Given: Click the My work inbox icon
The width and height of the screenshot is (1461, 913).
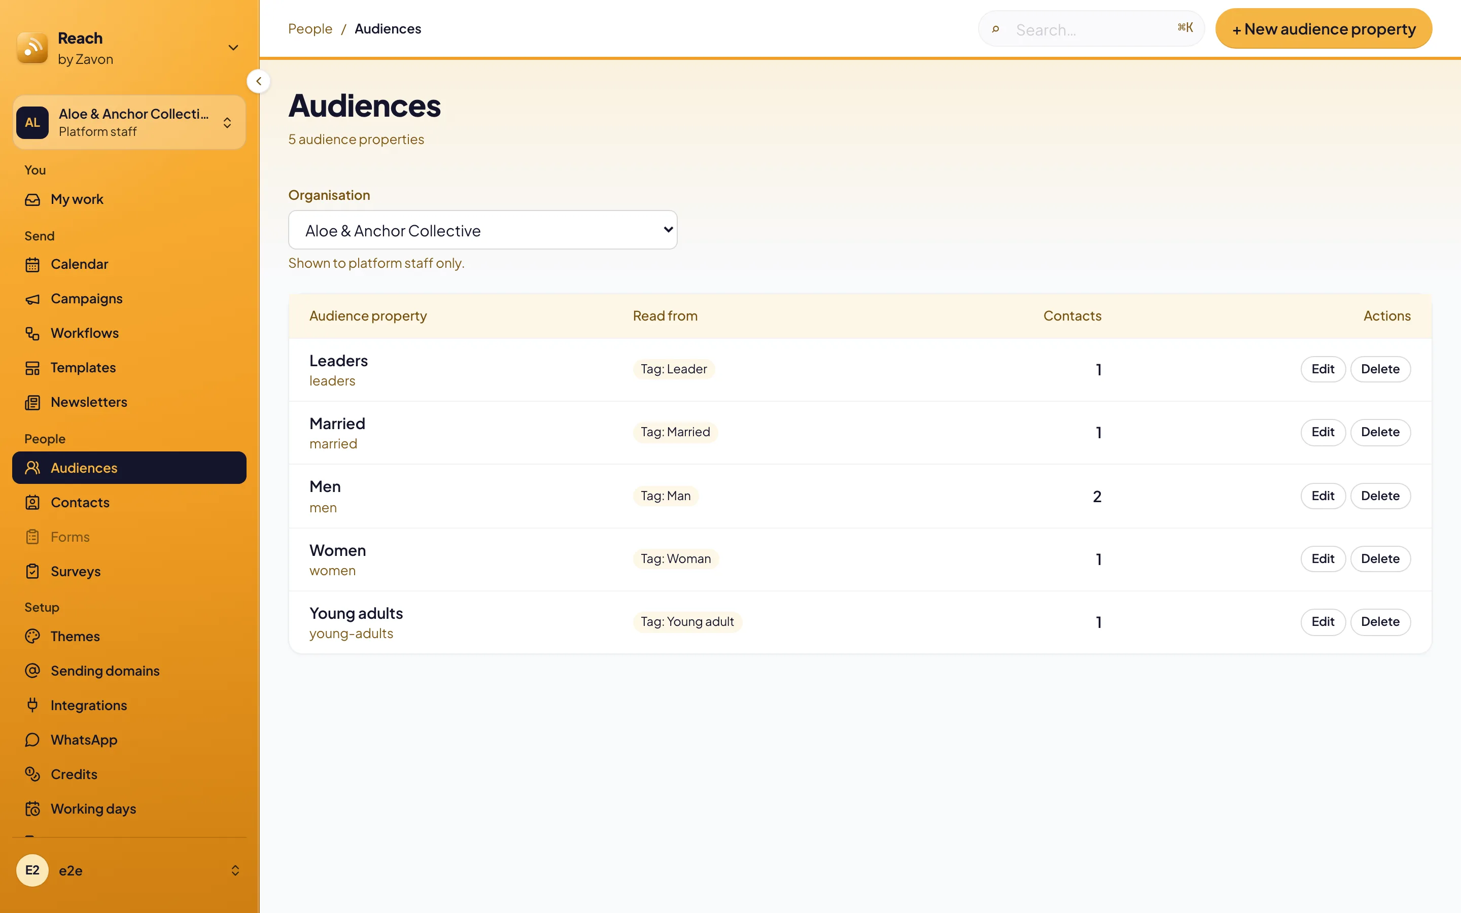Looking at the screenshot, I should tap(32, 199).
